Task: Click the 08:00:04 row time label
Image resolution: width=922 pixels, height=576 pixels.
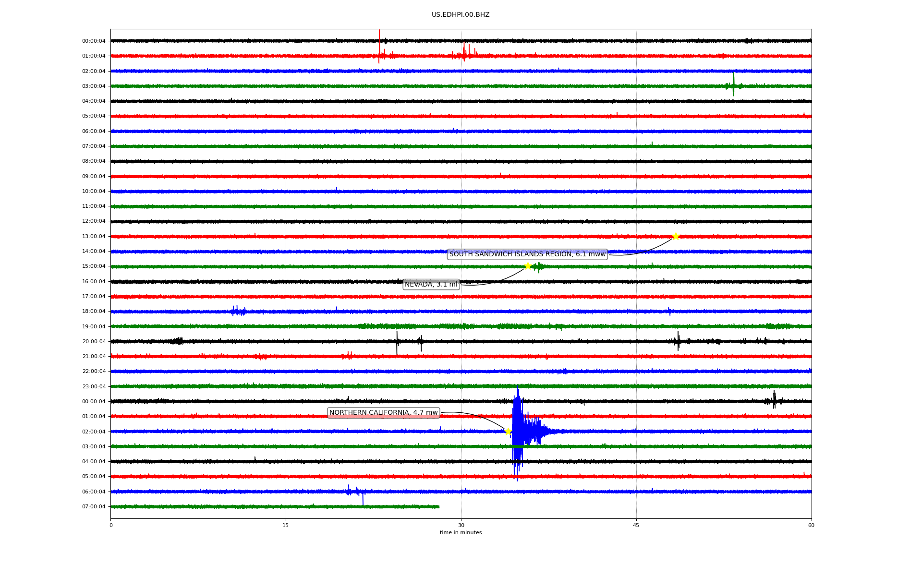Action: click(x=94, y=161)
